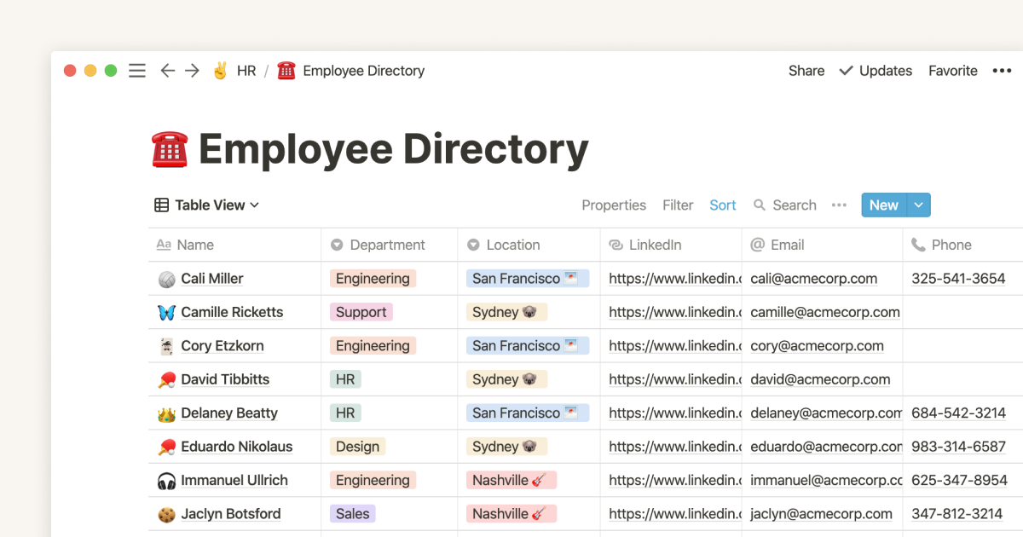
Task: Go back with the left arrow
Action: pyautogui.click(x=168, y=71)
